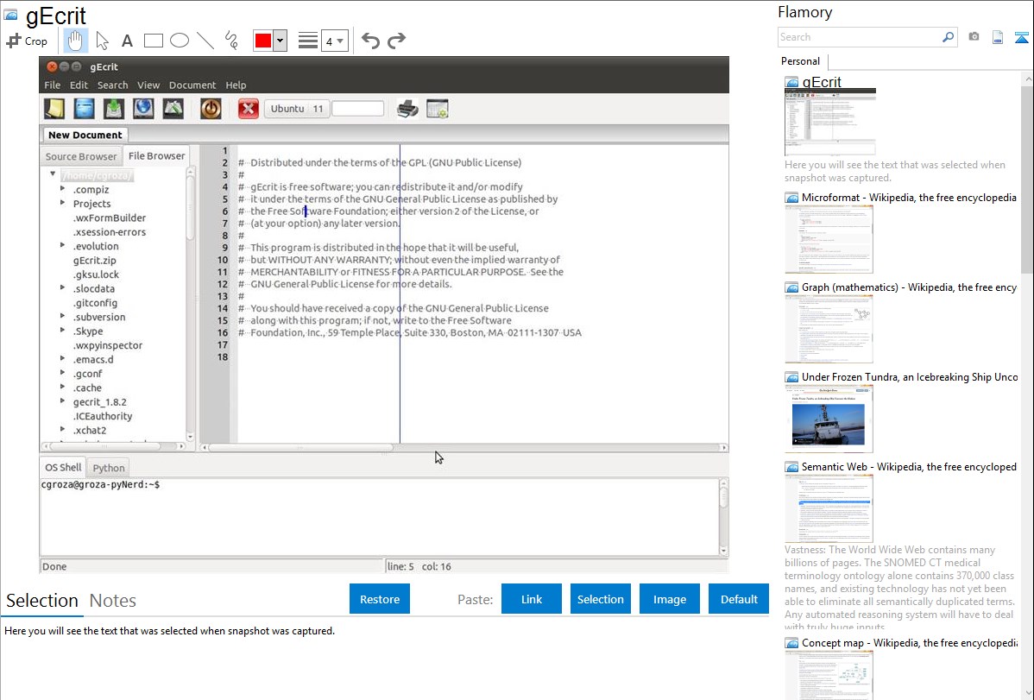Redo the annotation
This screenshot has height=700, width=1034.
(x=396, y=41)
